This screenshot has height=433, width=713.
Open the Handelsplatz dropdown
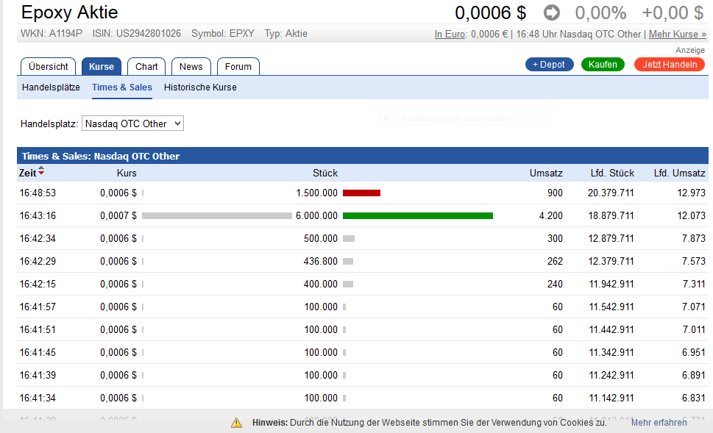pyautogui.click(x=132, y=124)
